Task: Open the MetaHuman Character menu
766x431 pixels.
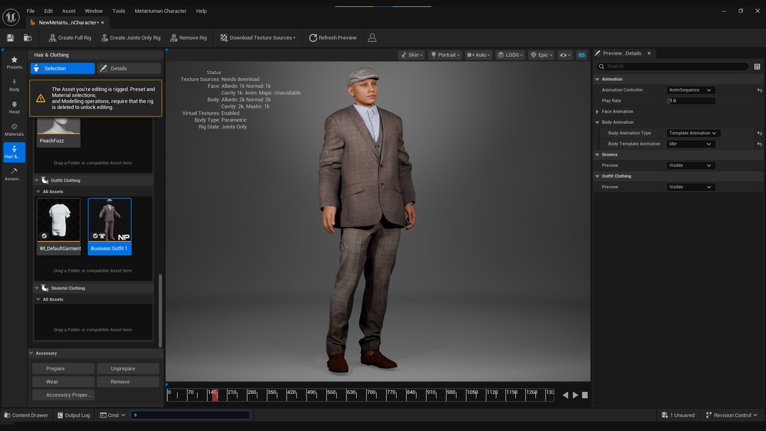Action: click(x=160, y=11)
